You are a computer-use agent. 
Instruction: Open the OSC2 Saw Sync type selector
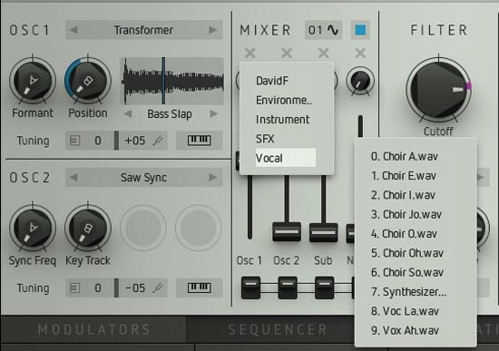coord(144,177)
